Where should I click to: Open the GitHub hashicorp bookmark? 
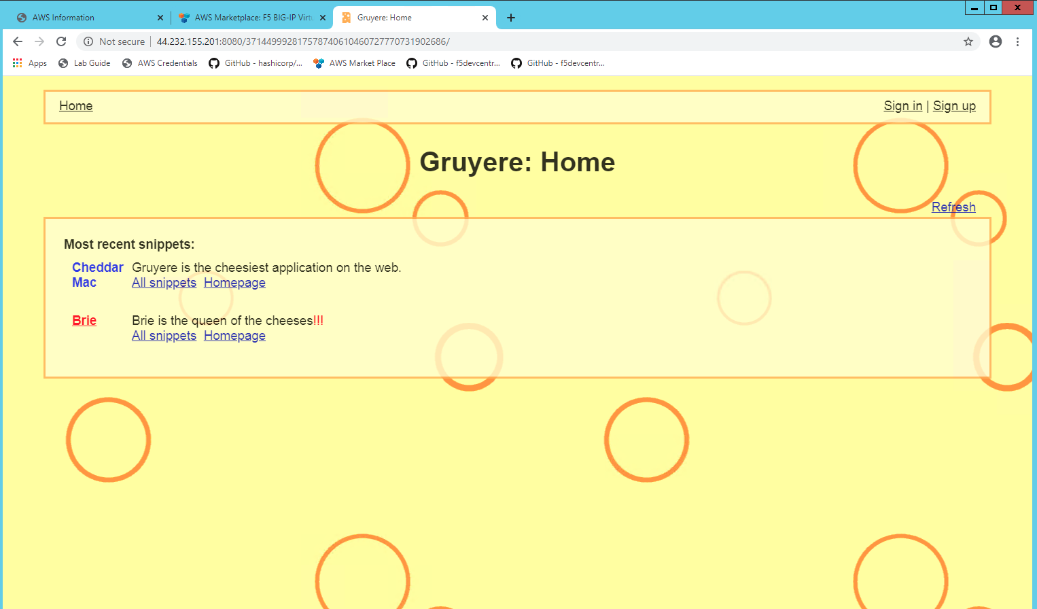coord(256,63)
